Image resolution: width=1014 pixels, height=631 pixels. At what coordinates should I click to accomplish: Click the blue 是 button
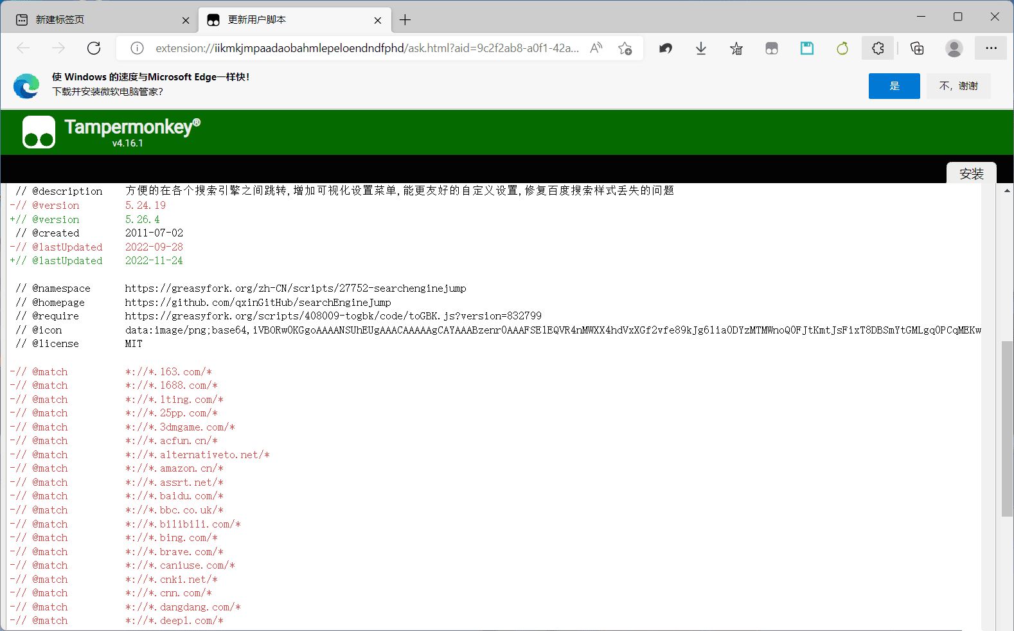[x=894, y=86]
